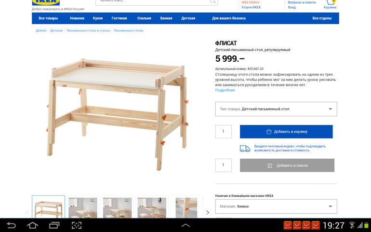Select the second desk photo thumbnail

pyautogui.click(x=83, y=207)
